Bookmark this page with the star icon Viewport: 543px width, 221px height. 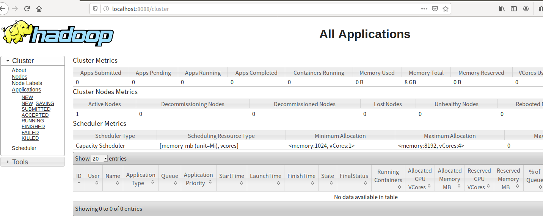click(x=446, y=9)
